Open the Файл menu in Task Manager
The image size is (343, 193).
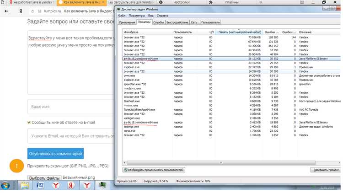tap(122, 16)
